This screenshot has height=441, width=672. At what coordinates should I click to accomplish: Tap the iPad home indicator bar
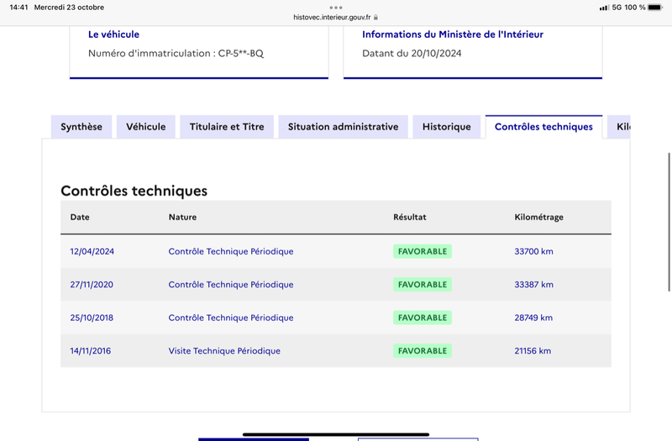(336, 434)
